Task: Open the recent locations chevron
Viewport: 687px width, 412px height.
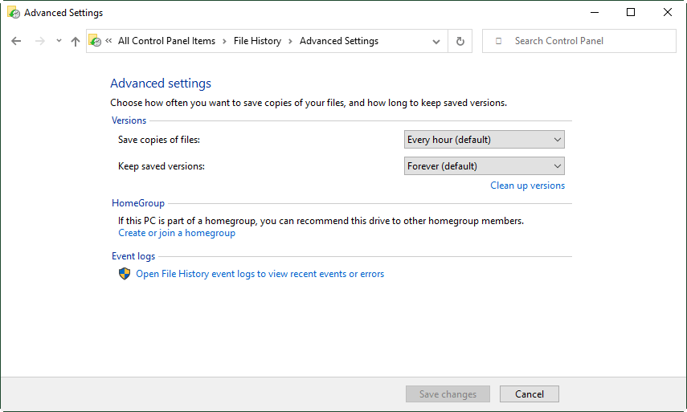Action: coord(59,41)
